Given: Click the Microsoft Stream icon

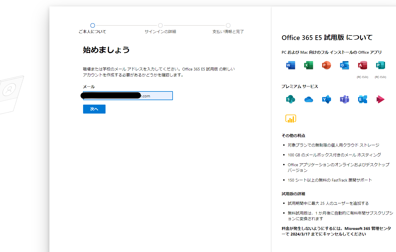Looking at the screenshot, I should tap(380, 99).
